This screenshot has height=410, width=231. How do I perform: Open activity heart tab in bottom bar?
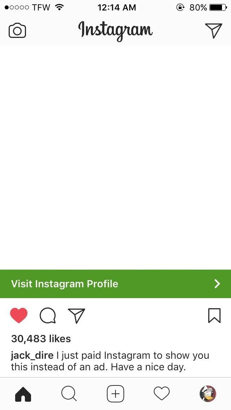pos(161,394)
